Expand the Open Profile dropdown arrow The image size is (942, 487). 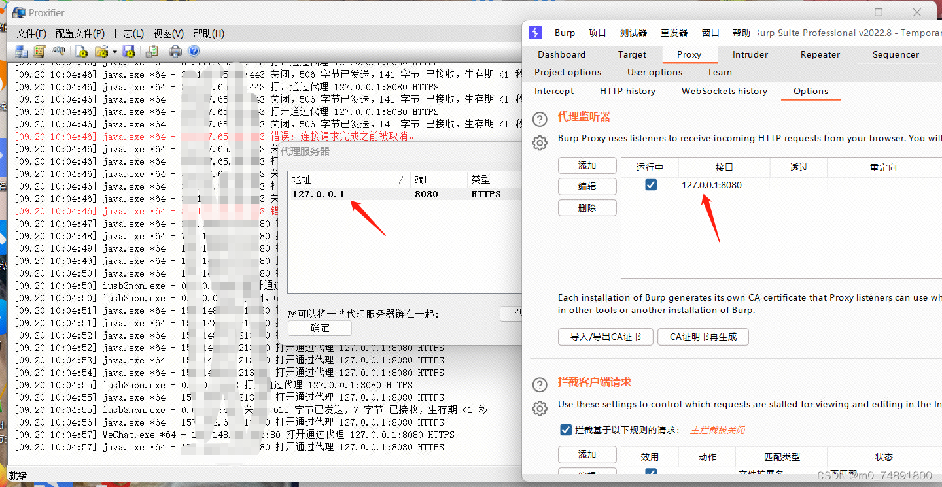click(114, 52)
